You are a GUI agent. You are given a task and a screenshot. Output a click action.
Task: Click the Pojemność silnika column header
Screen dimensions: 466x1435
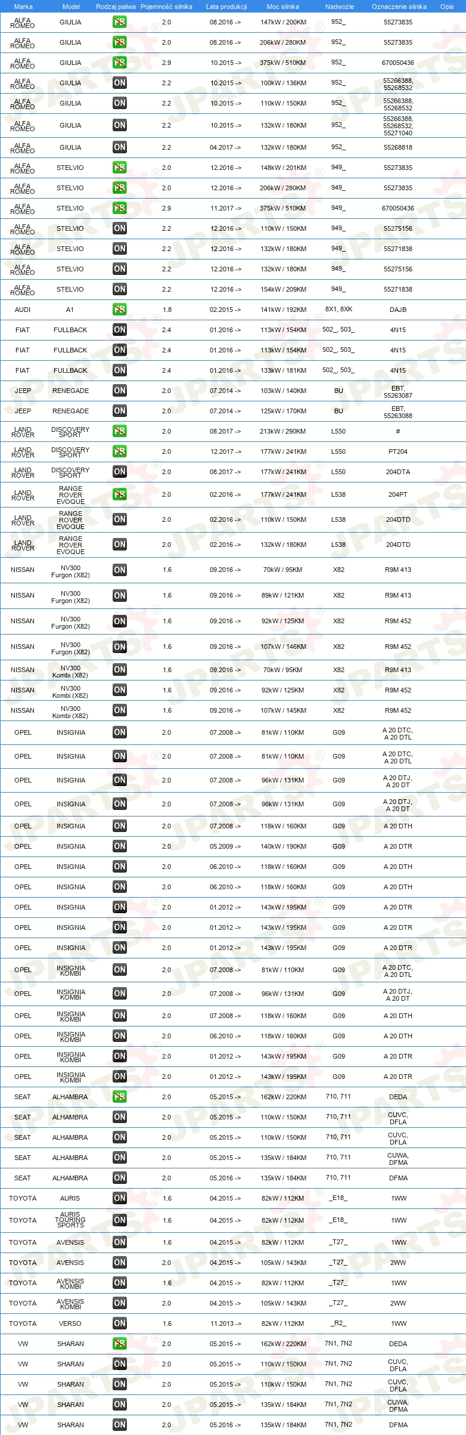(x=166, y=7)
